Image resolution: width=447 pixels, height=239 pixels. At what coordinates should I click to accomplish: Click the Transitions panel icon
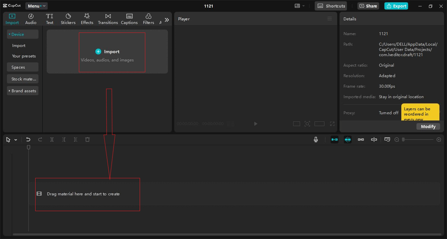[x=108, y=18]
